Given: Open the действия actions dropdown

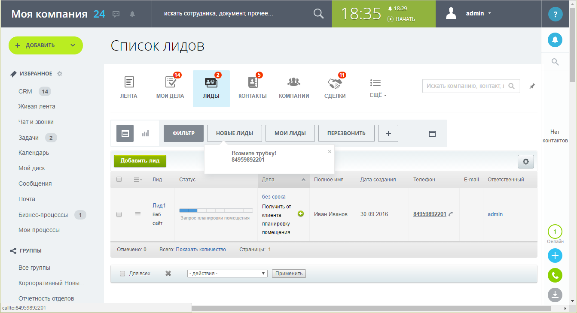Looking at the screenshot, I should [x=227, y=274].
